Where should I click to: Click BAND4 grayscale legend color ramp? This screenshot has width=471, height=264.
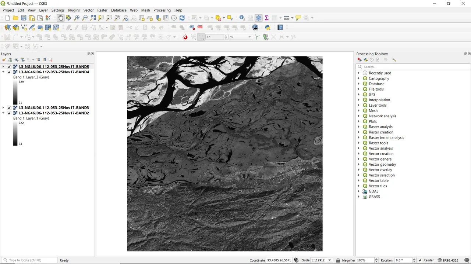click(x=15, y=92)
